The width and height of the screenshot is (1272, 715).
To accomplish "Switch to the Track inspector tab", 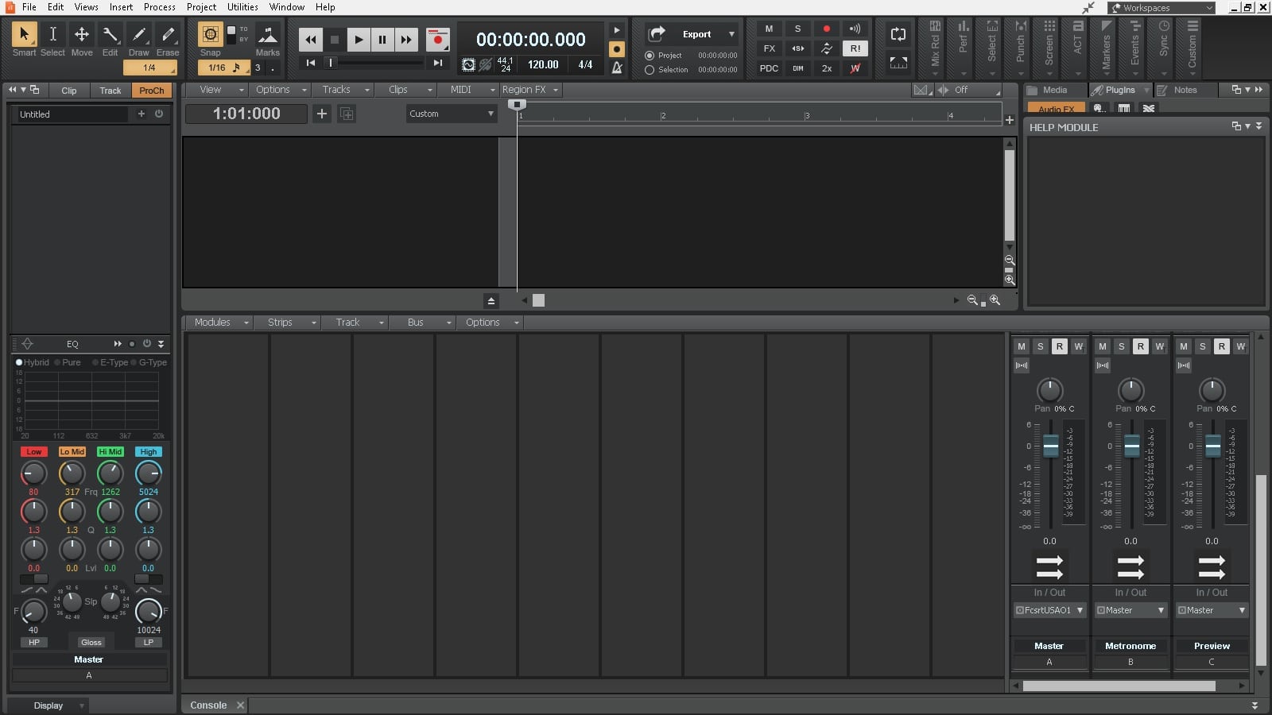I will (111, 91).
